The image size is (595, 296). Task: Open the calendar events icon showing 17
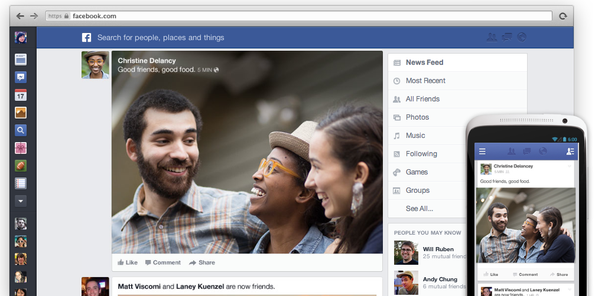[21, 95]
